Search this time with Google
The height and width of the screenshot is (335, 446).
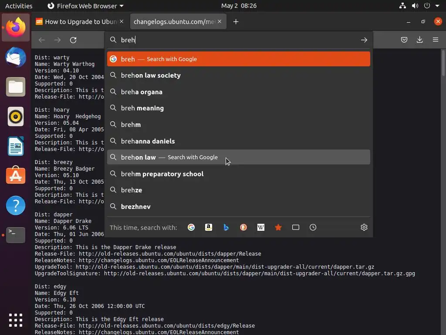191,227
